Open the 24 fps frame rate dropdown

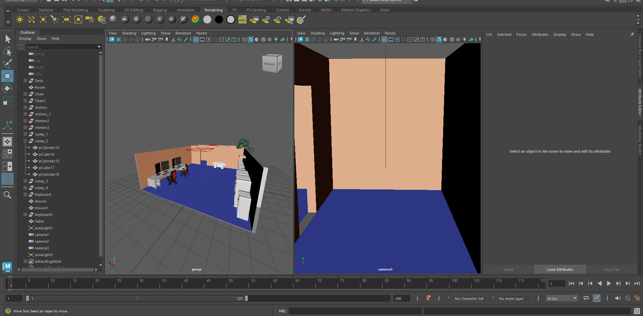point(575,298)
